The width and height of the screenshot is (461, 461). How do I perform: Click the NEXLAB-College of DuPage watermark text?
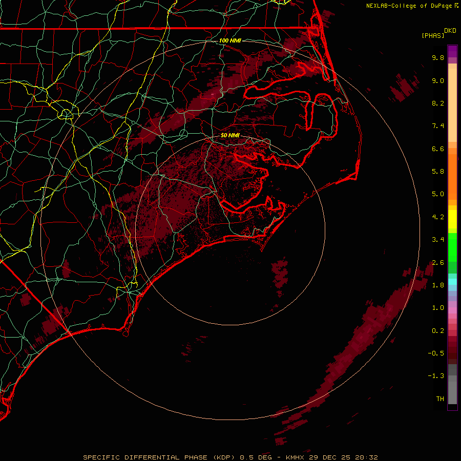point(409,6)
